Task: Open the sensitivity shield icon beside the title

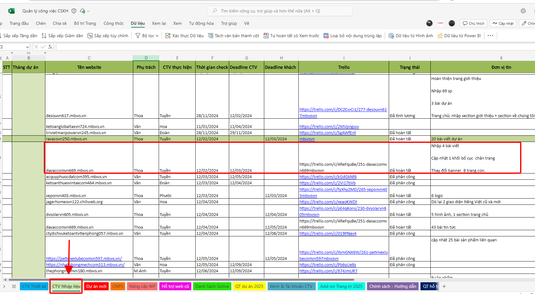Action: coord(74,11)
